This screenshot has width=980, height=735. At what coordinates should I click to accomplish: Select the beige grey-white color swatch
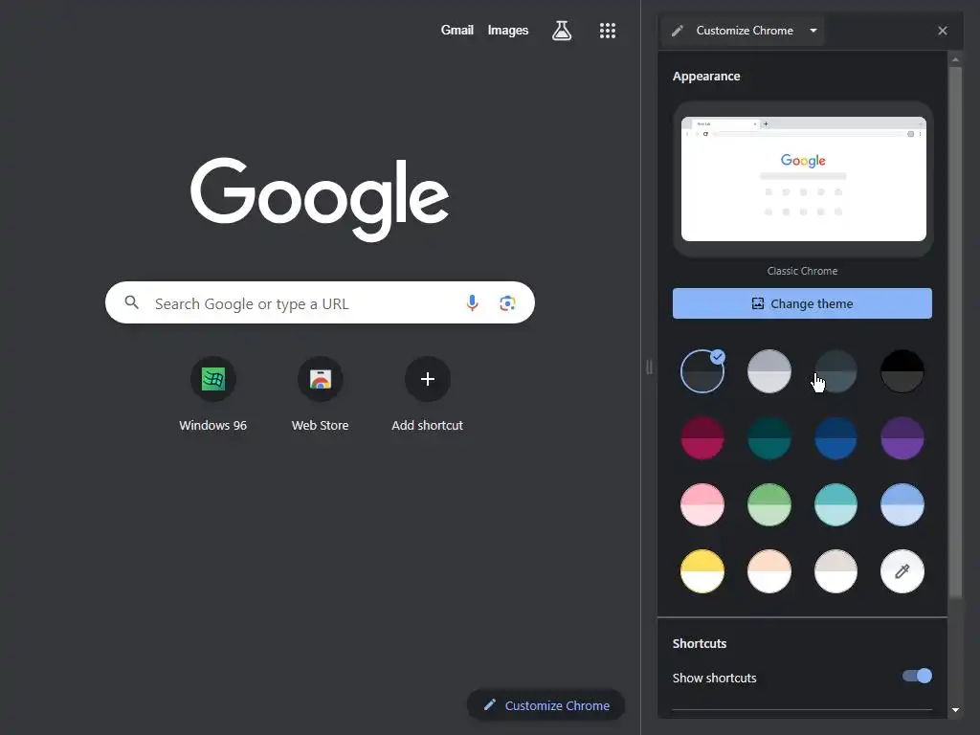pos(835,570)
